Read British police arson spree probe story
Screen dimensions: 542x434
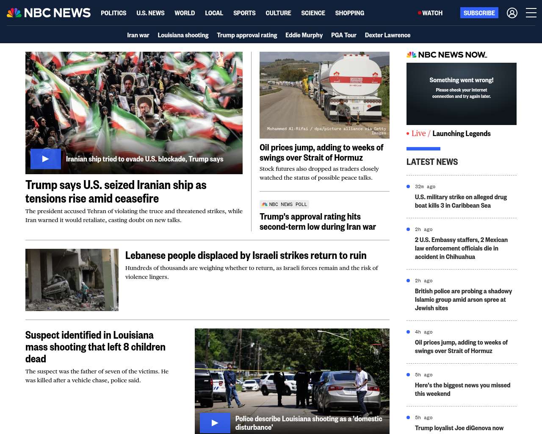pyautogui.click(x=463, y=300)
